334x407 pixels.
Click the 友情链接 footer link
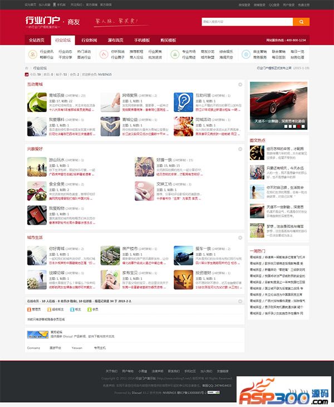coord(222,371)
